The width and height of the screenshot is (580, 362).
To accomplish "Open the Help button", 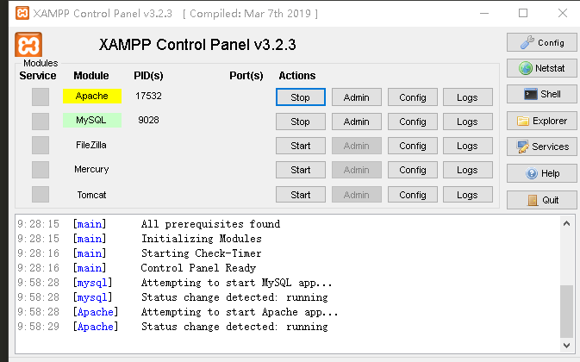I will 541,173.
